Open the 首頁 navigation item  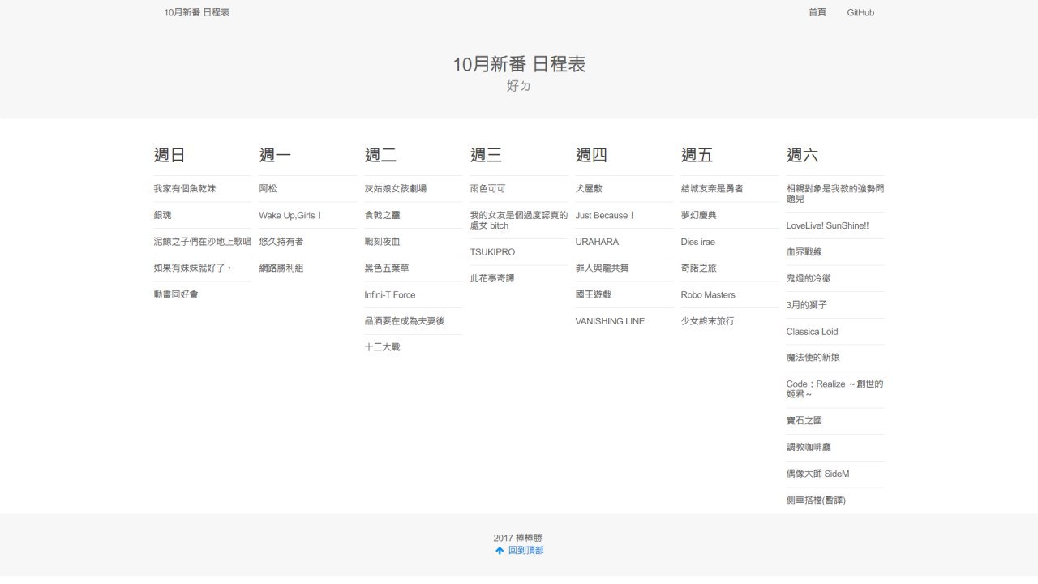(817, 12)
